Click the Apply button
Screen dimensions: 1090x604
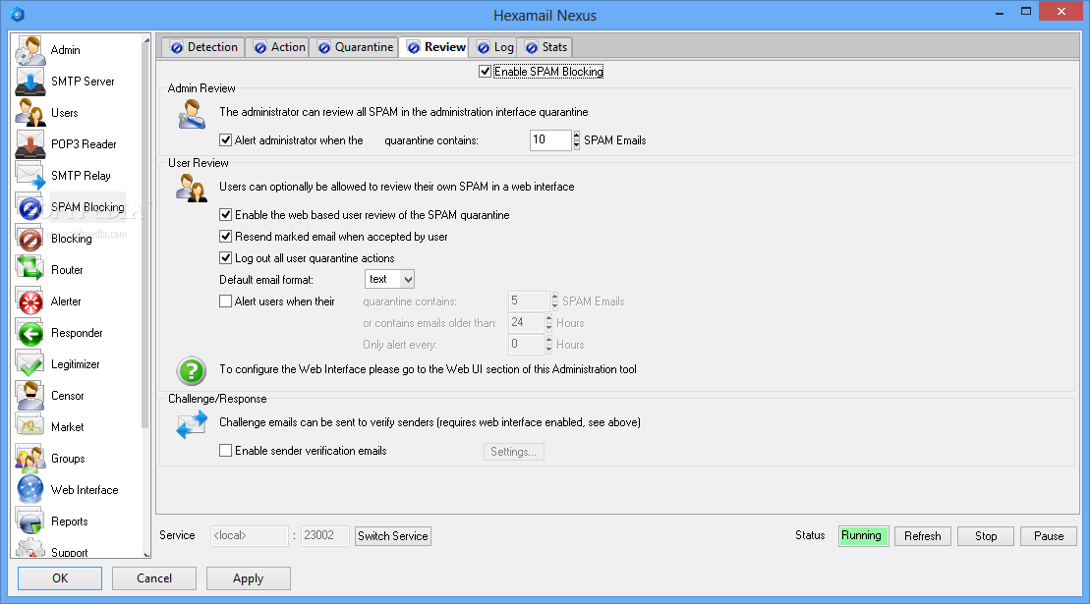tap(248, 578)
